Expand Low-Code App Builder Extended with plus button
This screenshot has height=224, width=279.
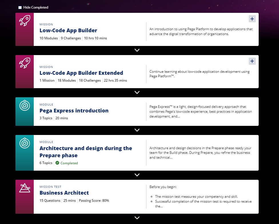(x=252, y=61)
